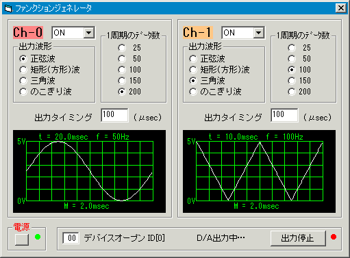Choose 200 data points for Ch-0
Viewport: 350px width, 258px height.
point(129,92)
